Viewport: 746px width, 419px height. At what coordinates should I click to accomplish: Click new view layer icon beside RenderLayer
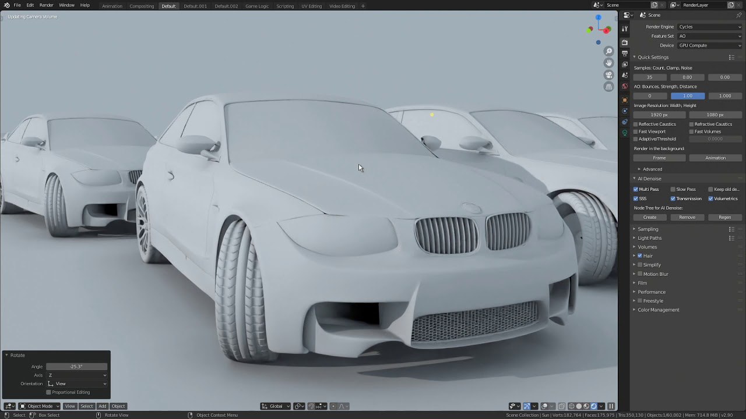[731, 5]
